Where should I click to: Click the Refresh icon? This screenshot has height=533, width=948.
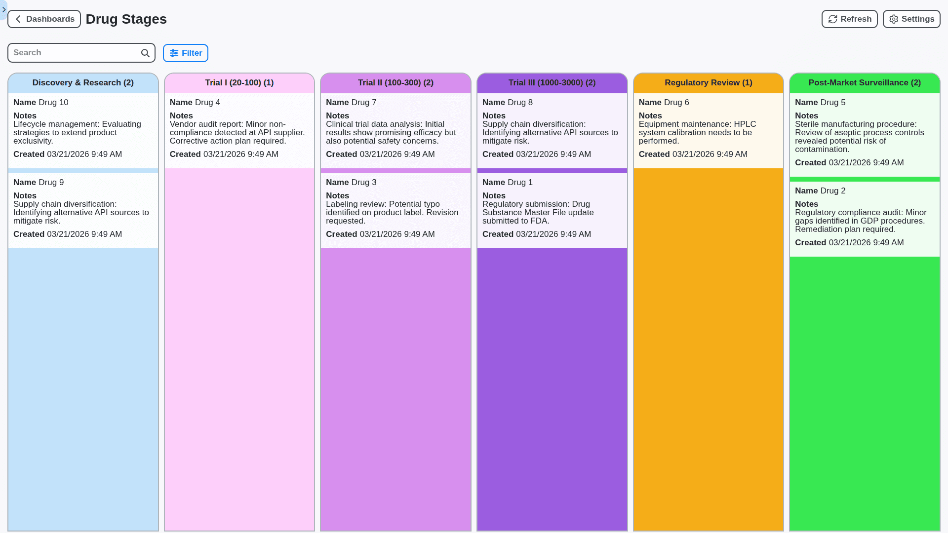[x=832, y=19]
